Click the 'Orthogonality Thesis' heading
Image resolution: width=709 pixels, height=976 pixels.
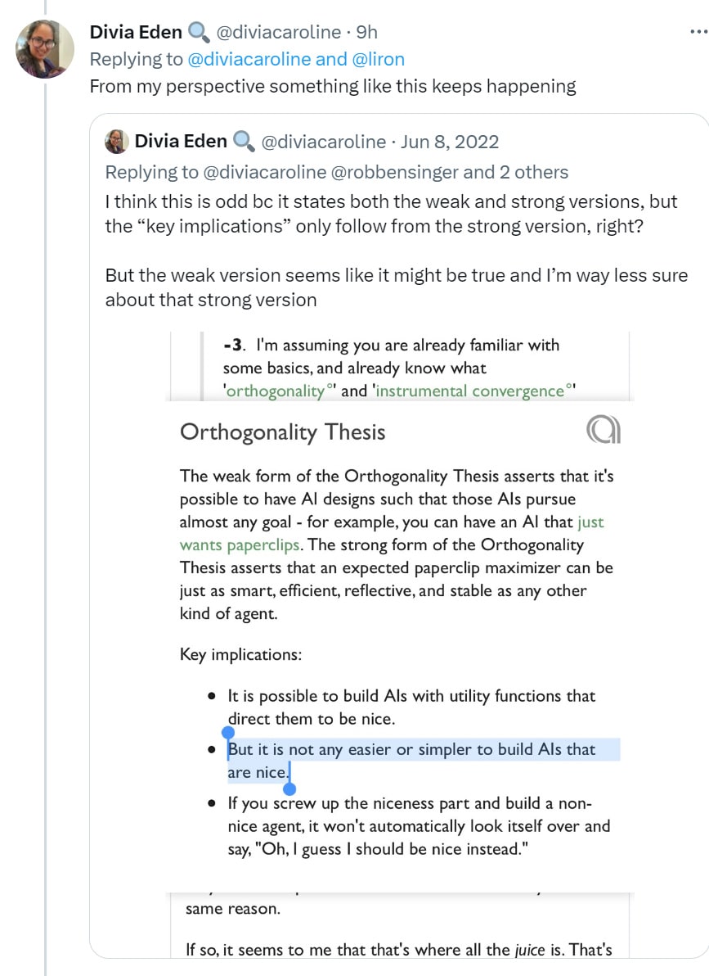[282, 432]
